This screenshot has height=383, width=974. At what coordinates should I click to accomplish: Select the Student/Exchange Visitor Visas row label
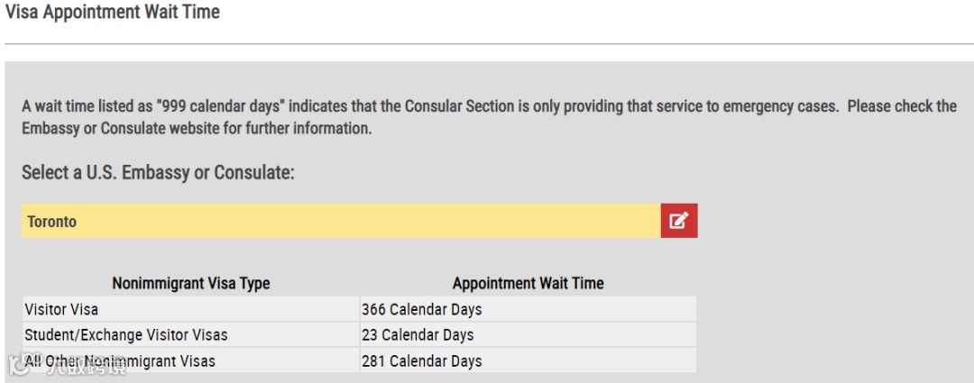(125, 334)
